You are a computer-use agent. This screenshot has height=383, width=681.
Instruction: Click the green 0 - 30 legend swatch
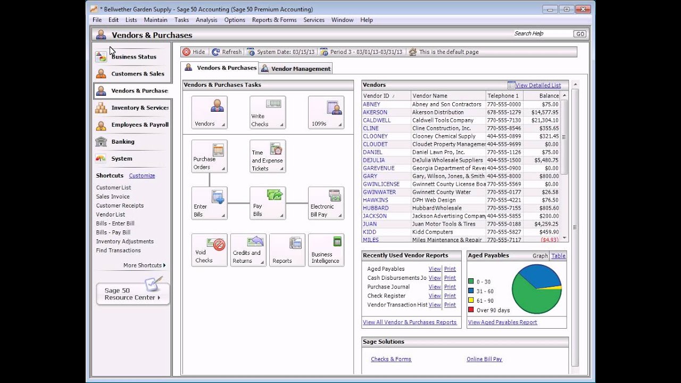click(471, 281)
